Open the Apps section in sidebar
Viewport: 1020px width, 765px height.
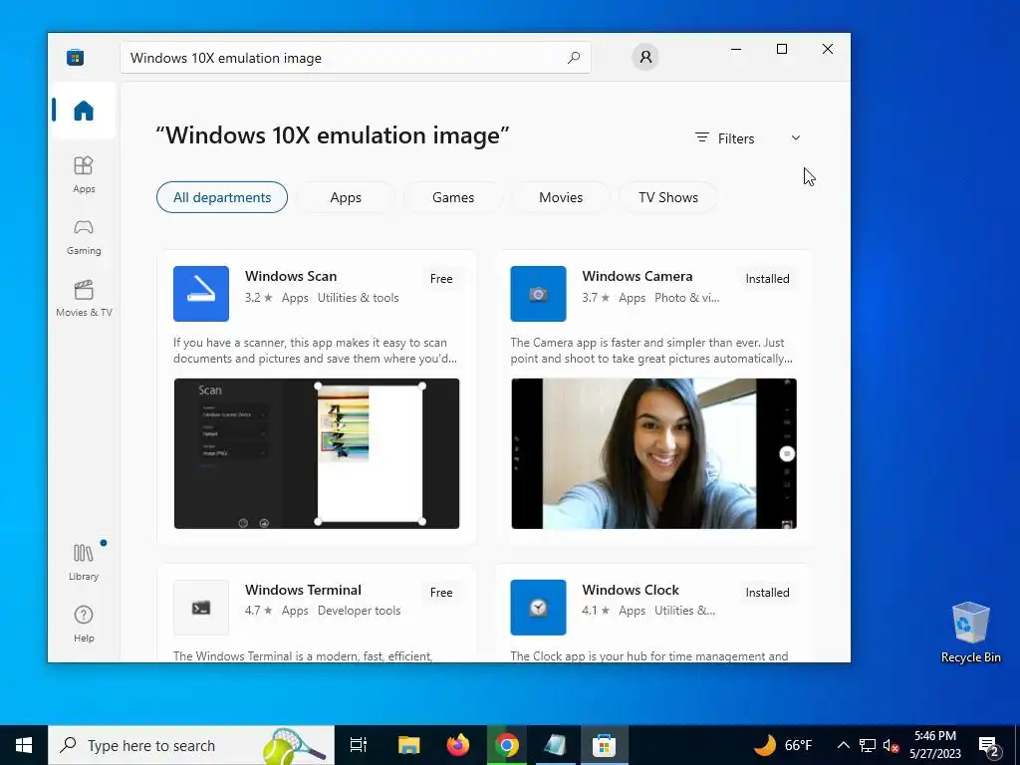click(x=84, y=175)
